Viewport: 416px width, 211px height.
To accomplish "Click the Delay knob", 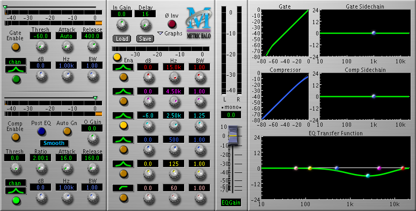I will [x=145, y=25].
